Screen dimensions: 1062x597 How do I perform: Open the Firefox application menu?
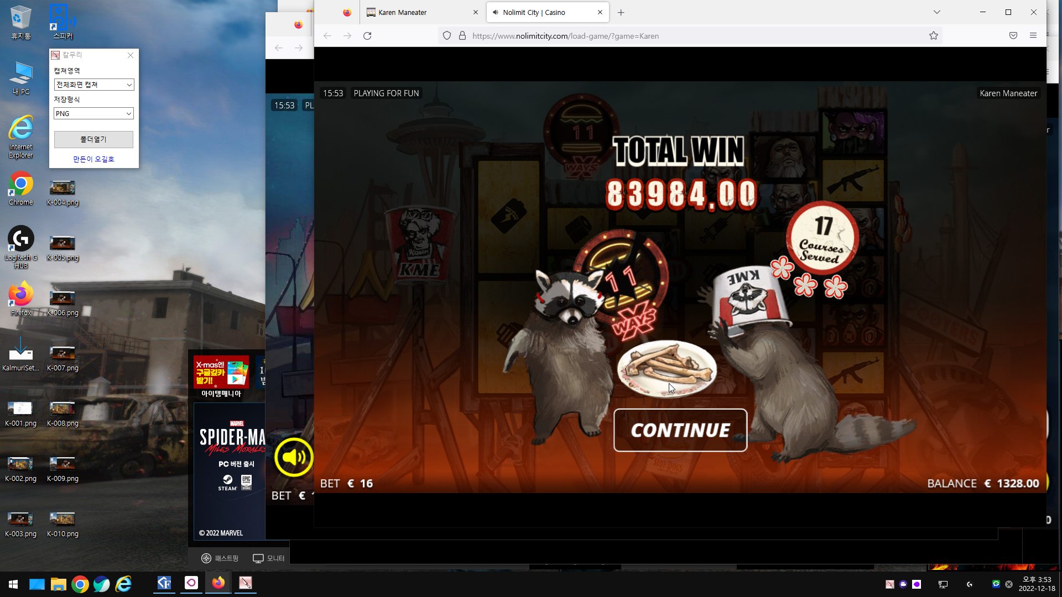tap(1033, 36)
